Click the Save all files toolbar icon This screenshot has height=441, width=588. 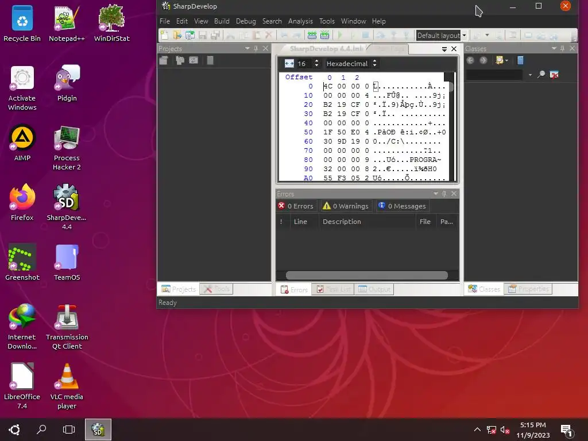point(215,35)
